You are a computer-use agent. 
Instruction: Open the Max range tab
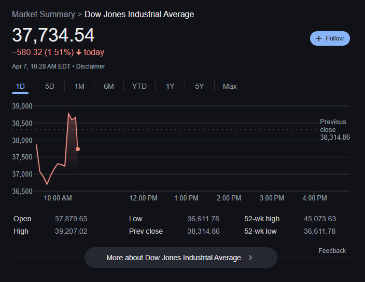pos(230,86)
